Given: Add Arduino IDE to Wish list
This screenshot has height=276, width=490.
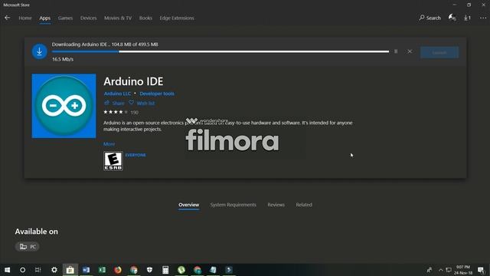Looking at the screenshot, I should 142,103.
